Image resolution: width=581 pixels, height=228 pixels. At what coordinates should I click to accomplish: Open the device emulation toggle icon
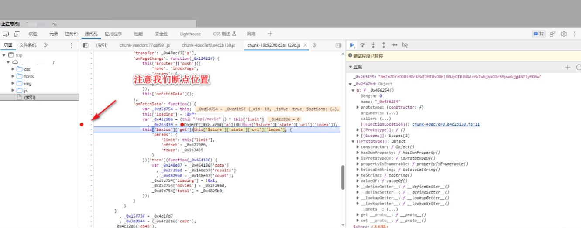(17, 34)
